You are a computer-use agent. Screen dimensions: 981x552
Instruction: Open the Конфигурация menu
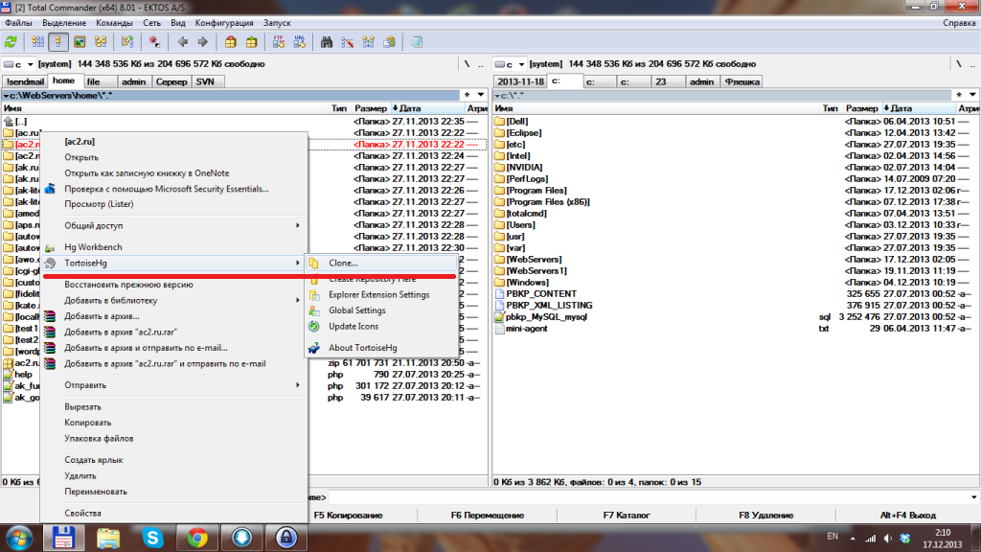pos(224,23)
